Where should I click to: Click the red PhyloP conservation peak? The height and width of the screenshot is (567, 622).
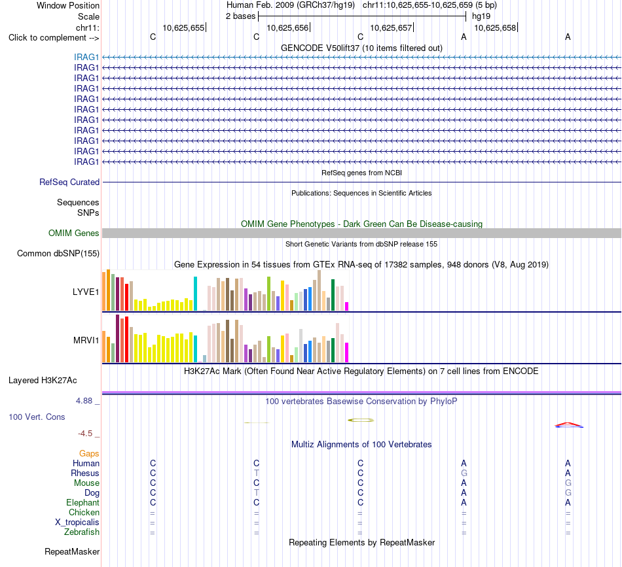[x=568, y=424]
